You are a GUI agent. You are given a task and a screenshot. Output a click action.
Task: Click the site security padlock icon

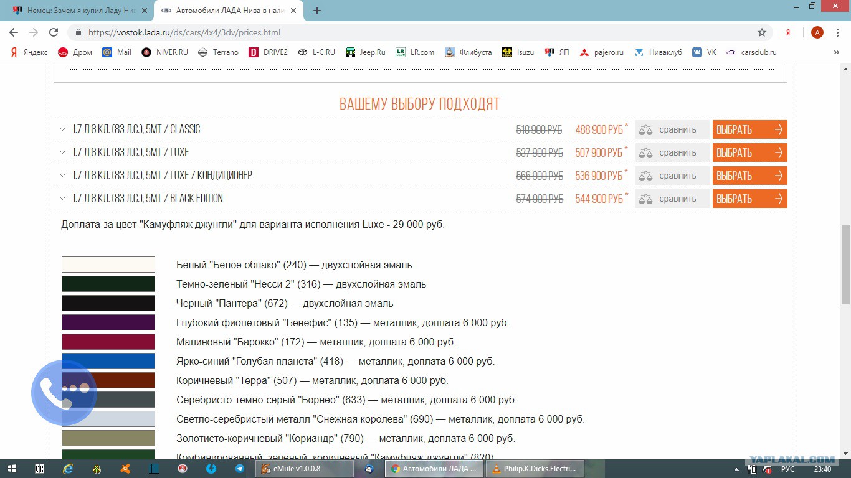point(78,32)
